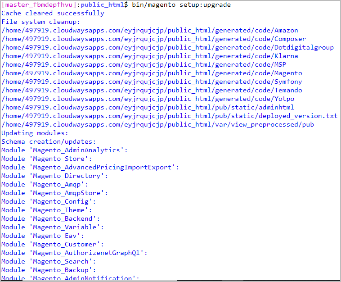The width and height of the screenshot is (341, 282).
Task: Click the path ending in generated/code/Symfony
Action: point(152,82)
